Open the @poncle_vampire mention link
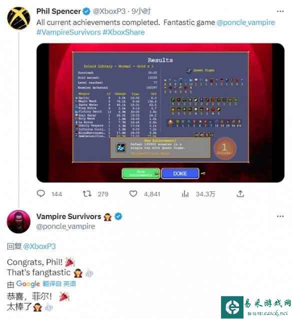Image resolution: width=292 pixels, height=319 pixels. click(x=245, y=22)
